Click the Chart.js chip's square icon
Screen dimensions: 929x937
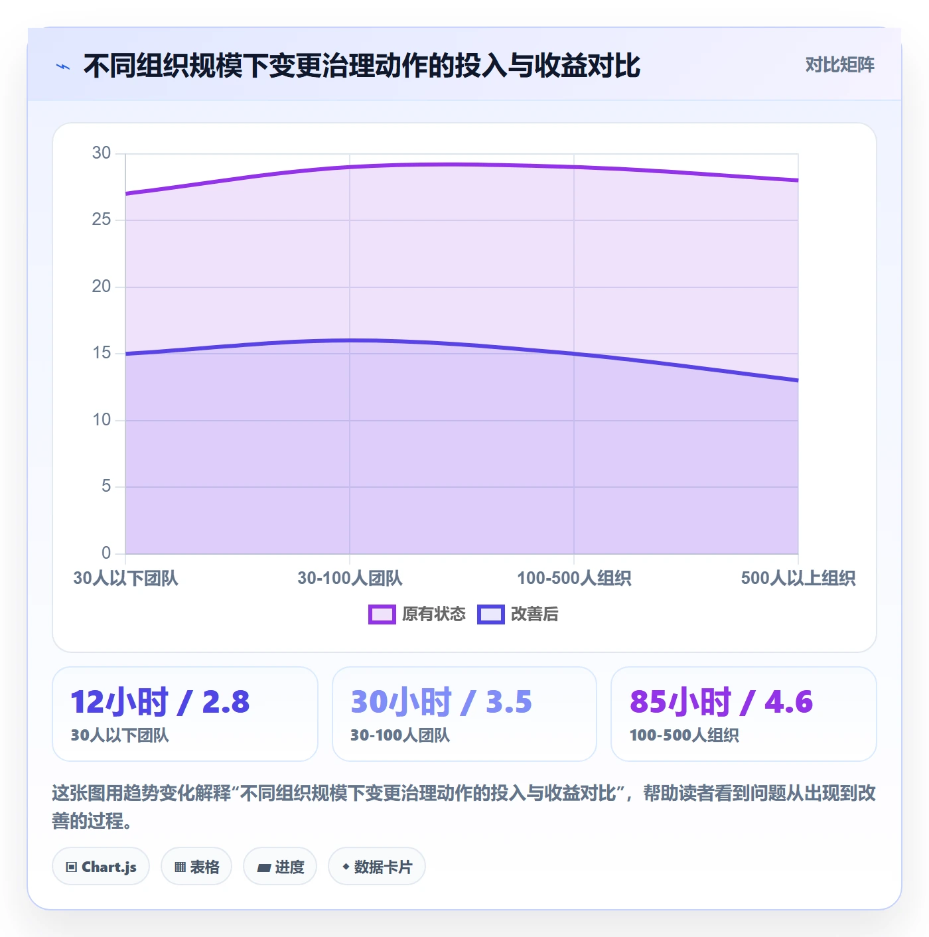[x=72, y=867]
